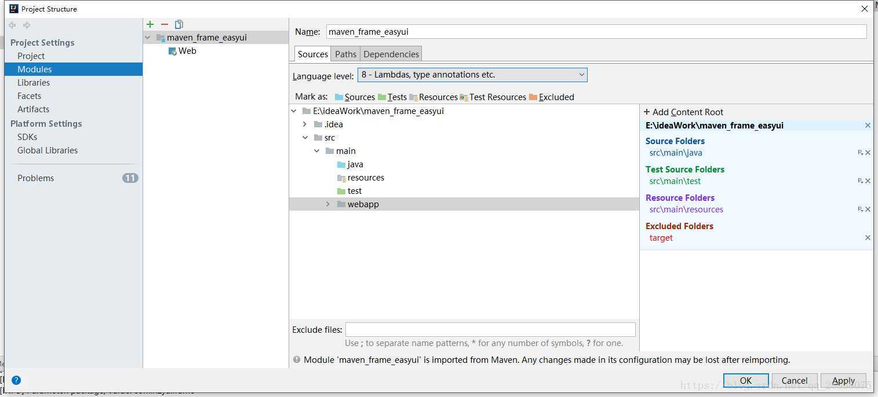Add a new module with green plus
The image size is (878, 397).
tap(150, 24)
